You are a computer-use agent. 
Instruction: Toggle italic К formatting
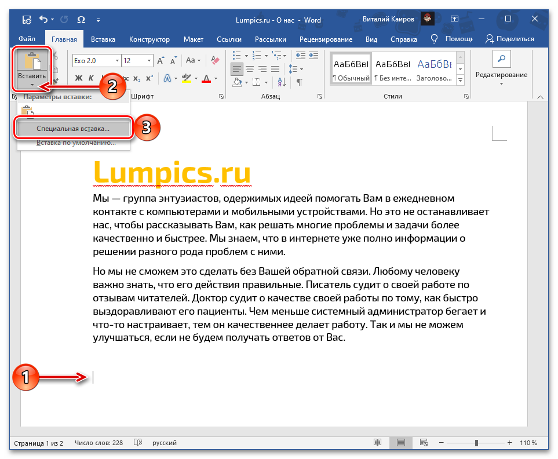click(x=91, y=78)
